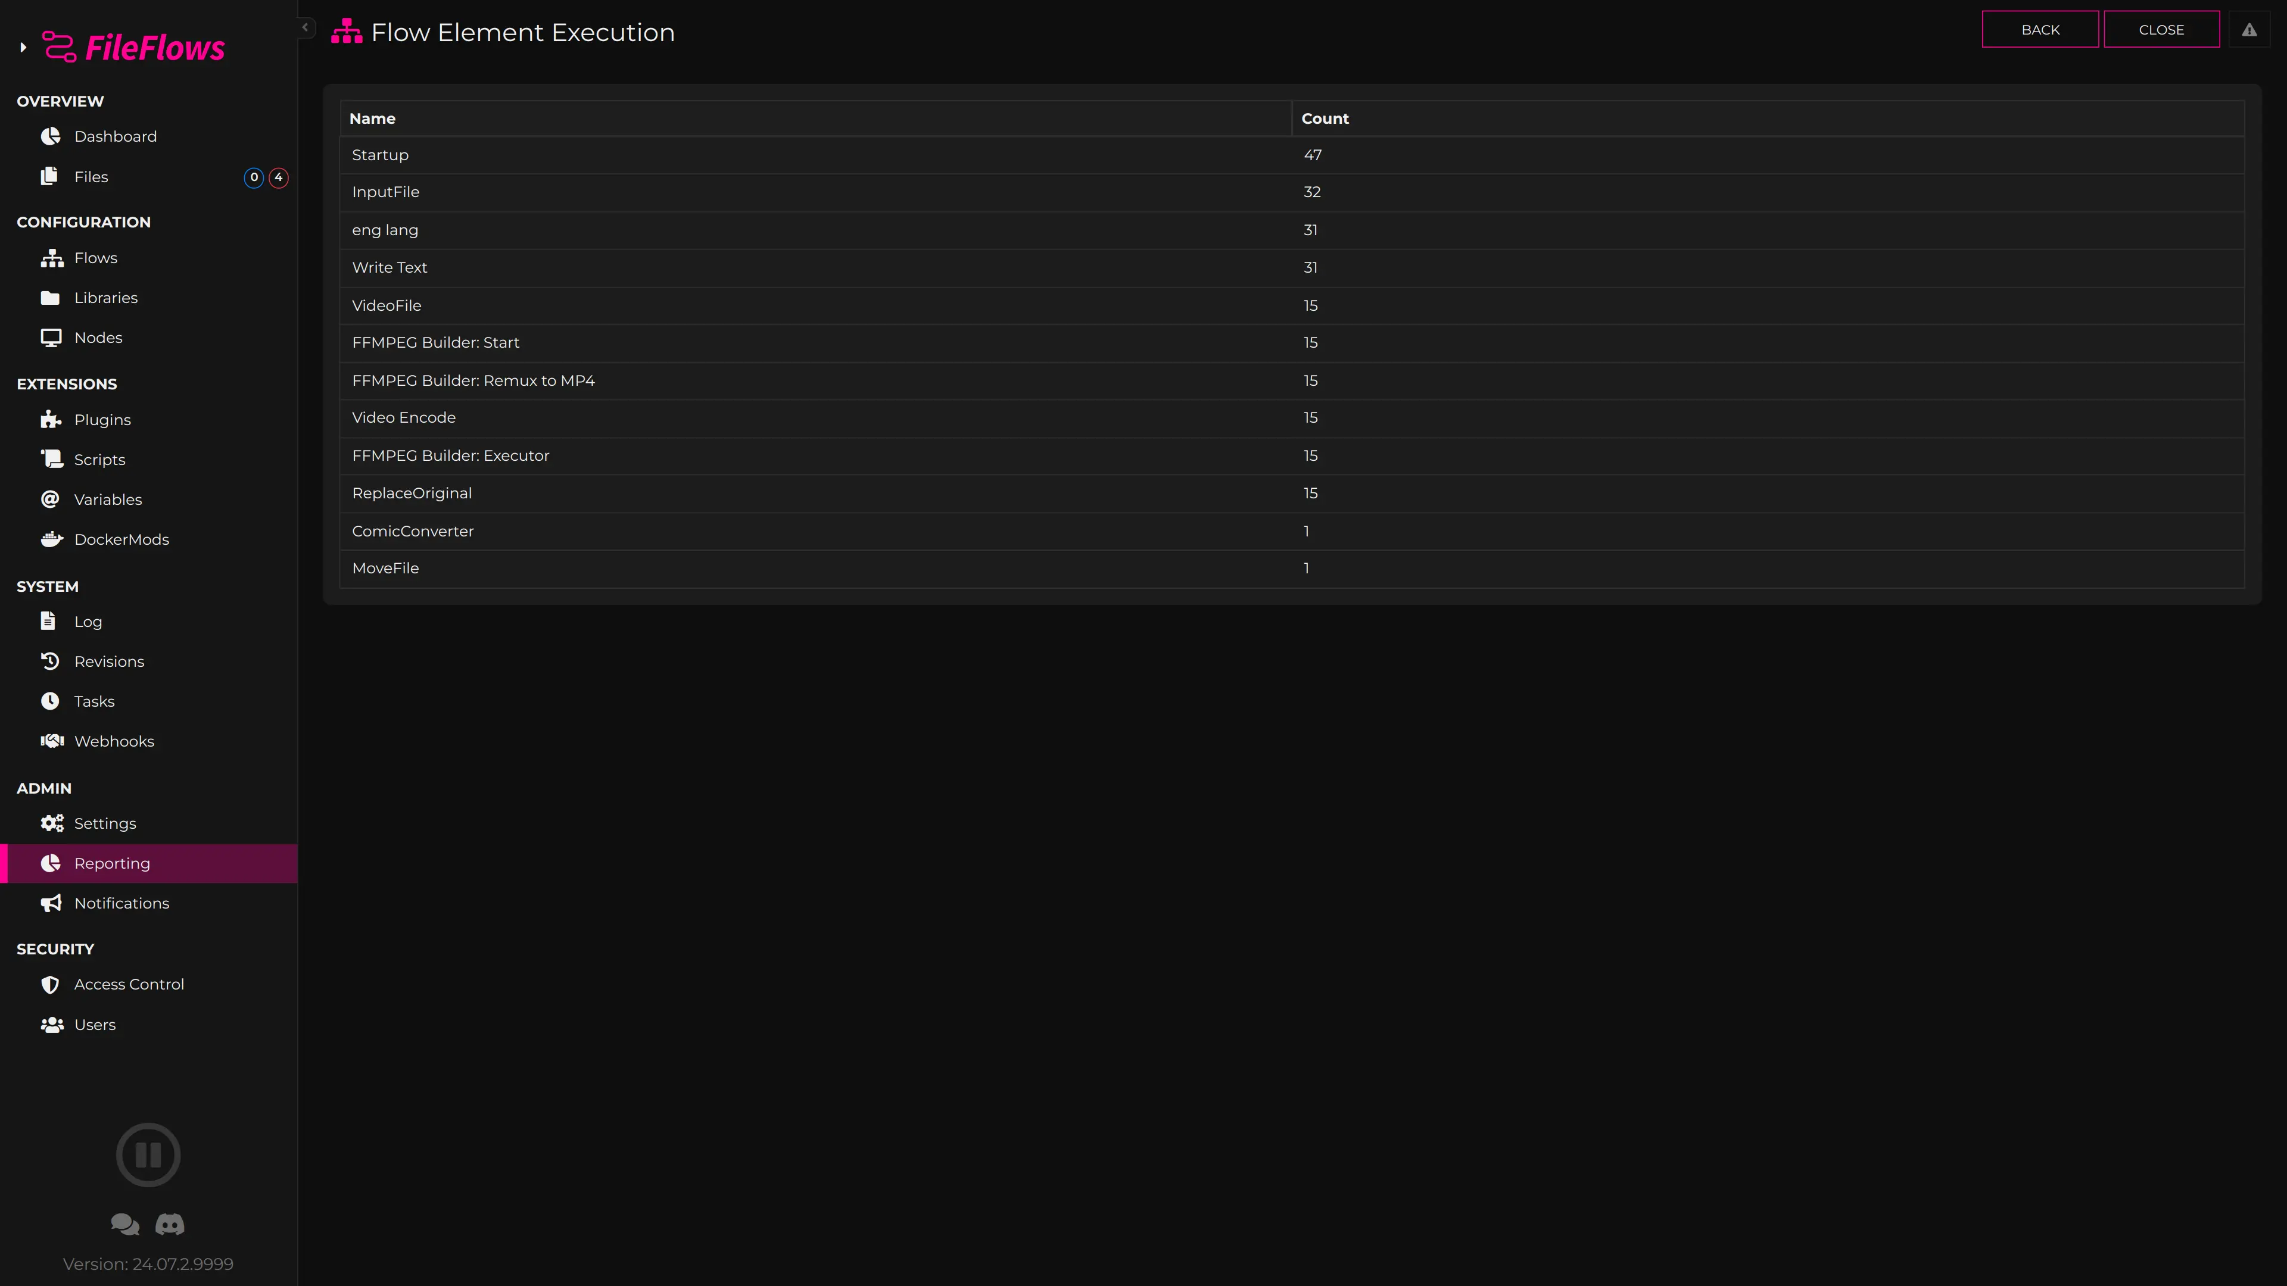Click the Libraries folder icon

[51, 297]
